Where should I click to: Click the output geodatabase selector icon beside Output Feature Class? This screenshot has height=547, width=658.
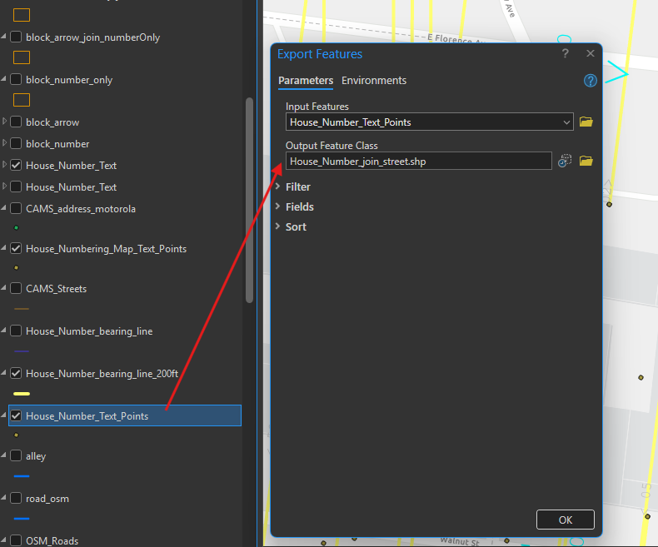pyautogui.click(x=565, y=161)
